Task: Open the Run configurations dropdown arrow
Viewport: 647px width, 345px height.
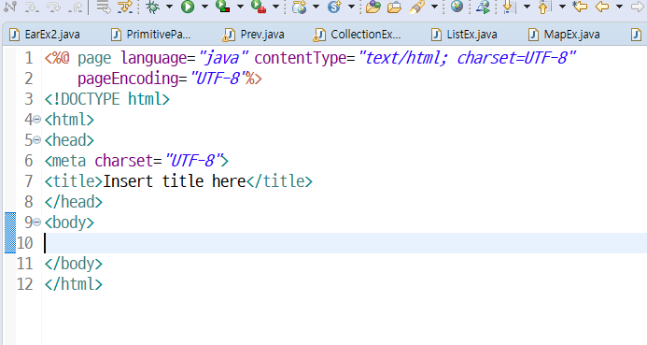Action: tap(204, 7)
